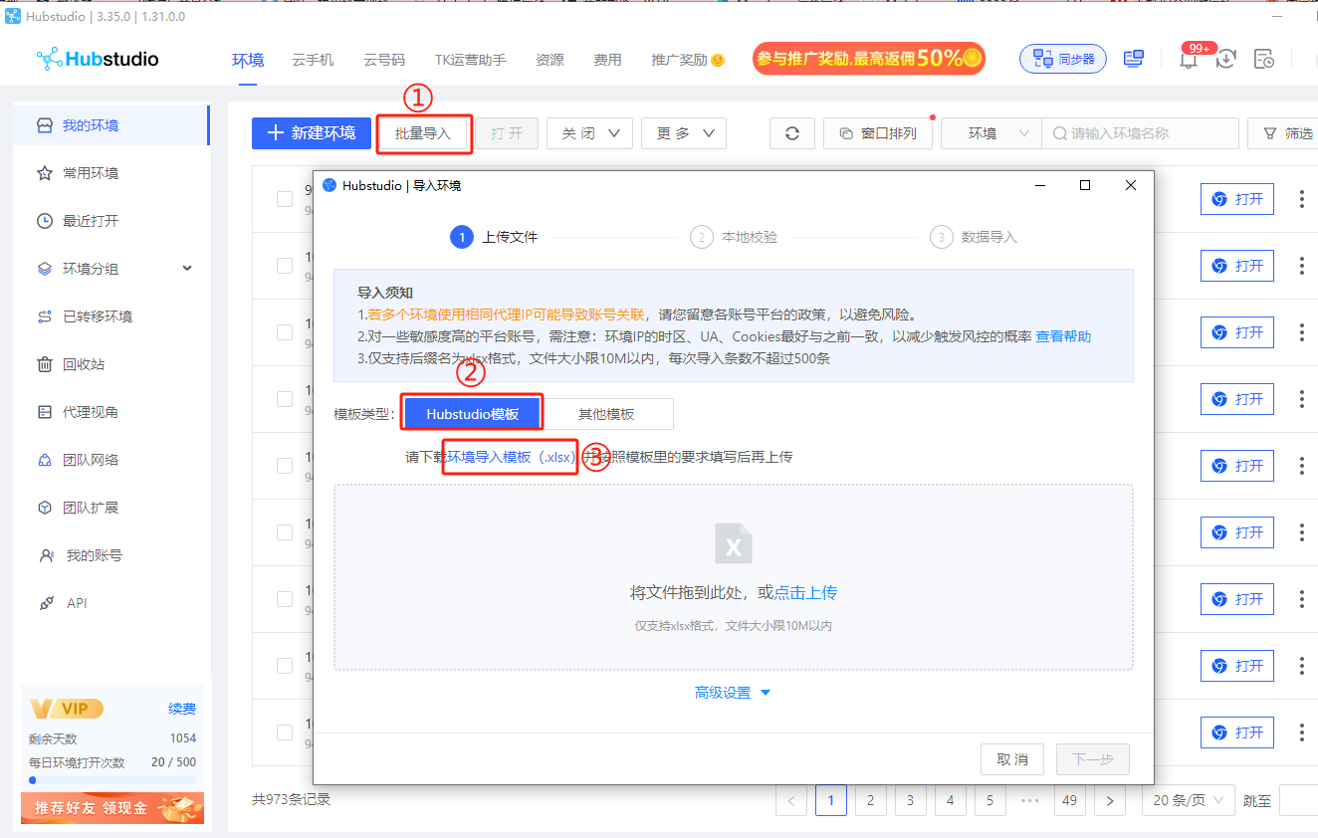Click the 请输入环境名称 search field
Image resolution: width=1318 pixels, height=838 pixels.
1140,133
